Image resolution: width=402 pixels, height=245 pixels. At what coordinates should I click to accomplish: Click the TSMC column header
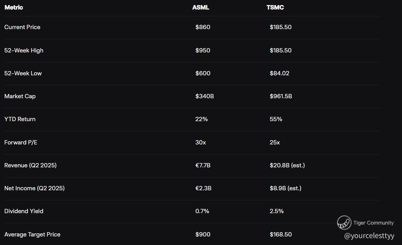pyautogui.click(x=275, y=7)
